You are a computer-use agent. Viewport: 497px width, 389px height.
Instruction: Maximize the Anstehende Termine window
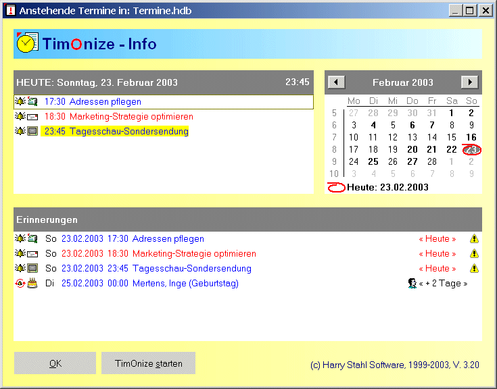[x=470, y=11]
